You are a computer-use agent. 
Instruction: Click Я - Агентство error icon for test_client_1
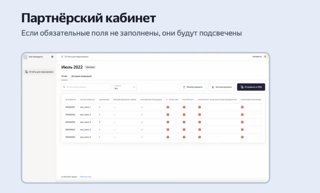click(x=168, y=107)
